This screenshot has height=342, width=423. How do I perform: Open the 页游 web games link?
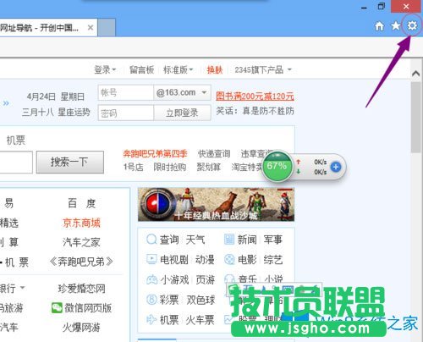pos(206,280)
